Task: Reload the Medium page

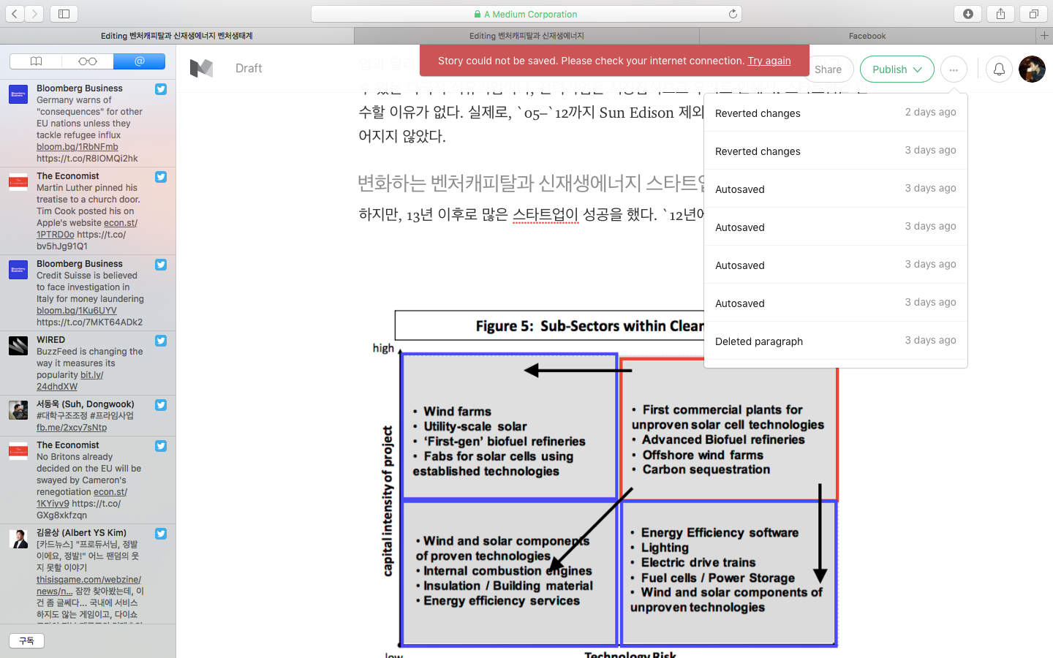Action: (x=733, y=14)
